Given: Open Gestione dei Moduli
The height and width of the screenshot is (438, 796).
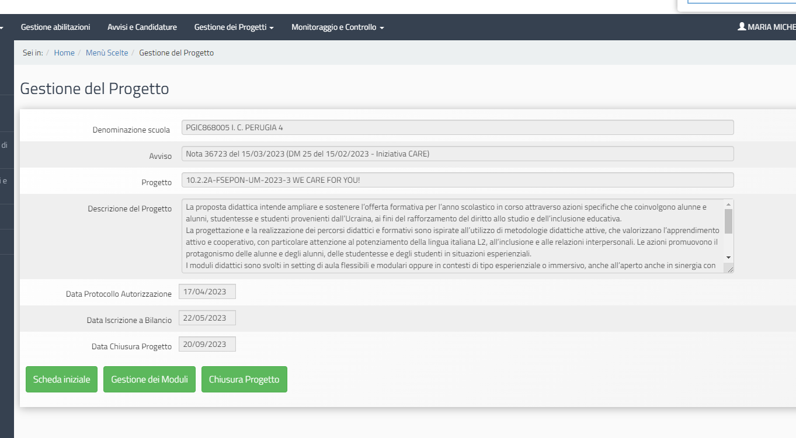Looking at the screenshot, I should [x=150, y=380].
